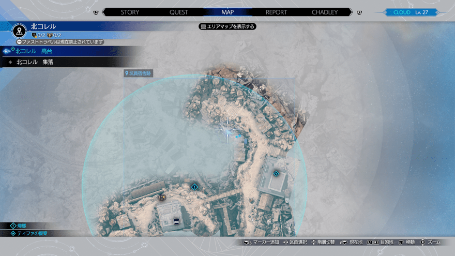Click the diamond objective marker on the building
This screenshot has width=455, height=256.
(x=276, y=174)
